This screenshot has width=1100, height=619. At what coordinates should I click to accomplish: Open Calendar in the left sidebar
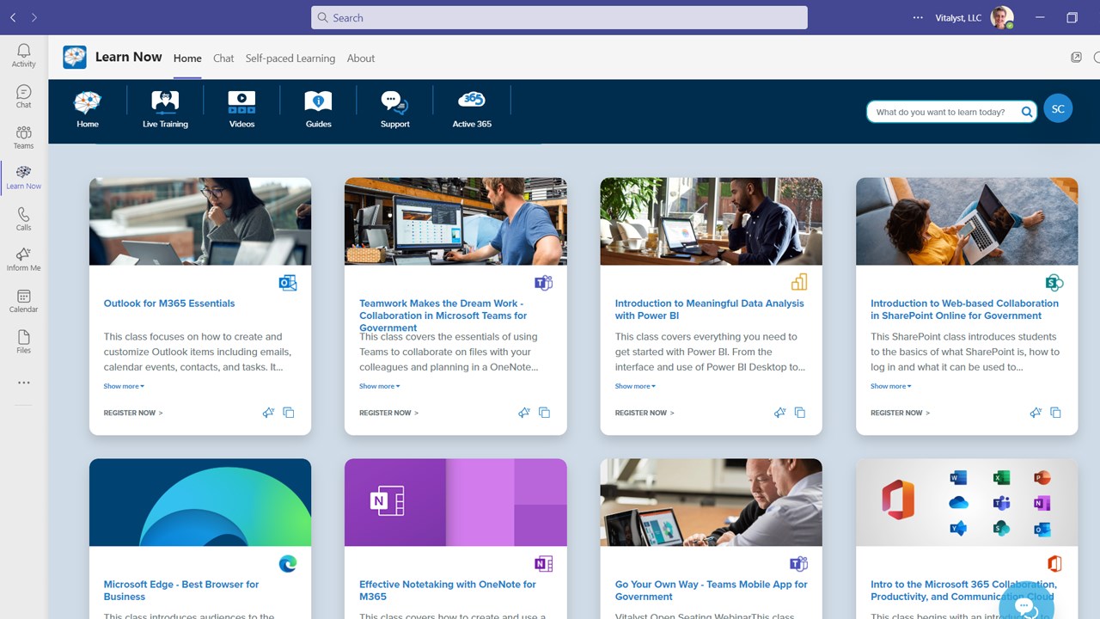click(23, 301)
